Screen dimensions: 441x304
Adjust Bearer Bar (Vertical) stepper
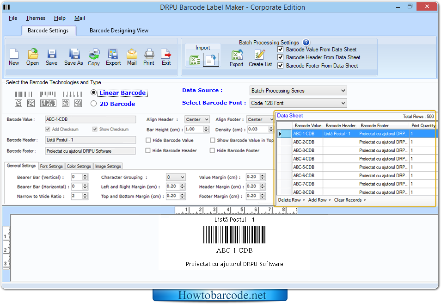pos(85,177)
